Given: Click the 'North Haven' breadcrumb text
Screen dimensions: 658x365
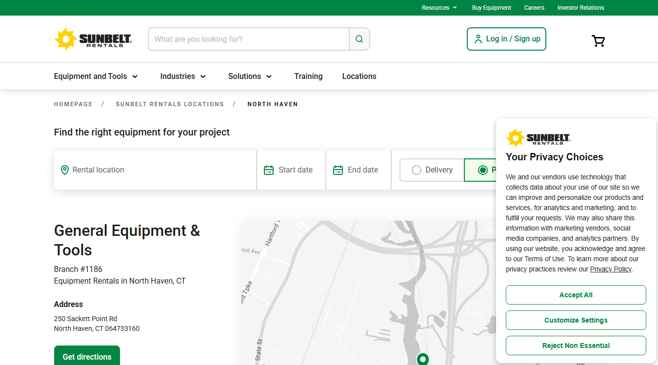Looking at the screenshot, I should click(273, 104).
